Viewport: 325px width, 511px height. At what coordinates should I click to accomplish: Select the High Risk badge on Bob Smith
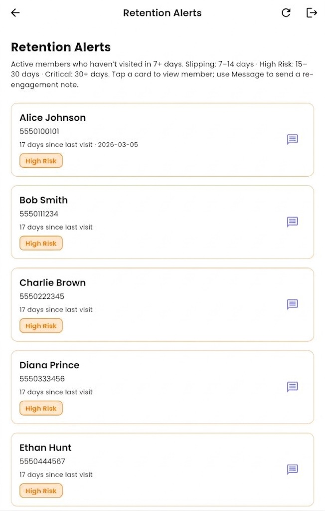[x=41, y=243]
